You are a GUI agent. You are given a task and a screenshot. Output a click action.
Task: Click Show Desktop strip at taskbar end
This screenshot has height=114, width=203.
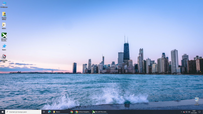[x=203, y=112]
